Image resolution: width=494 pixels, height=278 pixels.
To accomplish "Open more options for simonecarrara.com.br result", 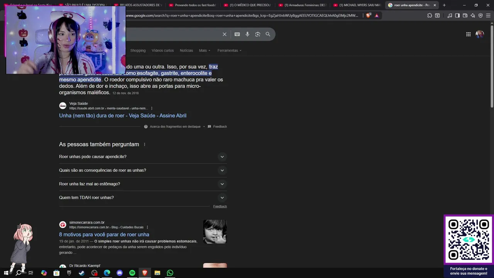I will [147, 227].
